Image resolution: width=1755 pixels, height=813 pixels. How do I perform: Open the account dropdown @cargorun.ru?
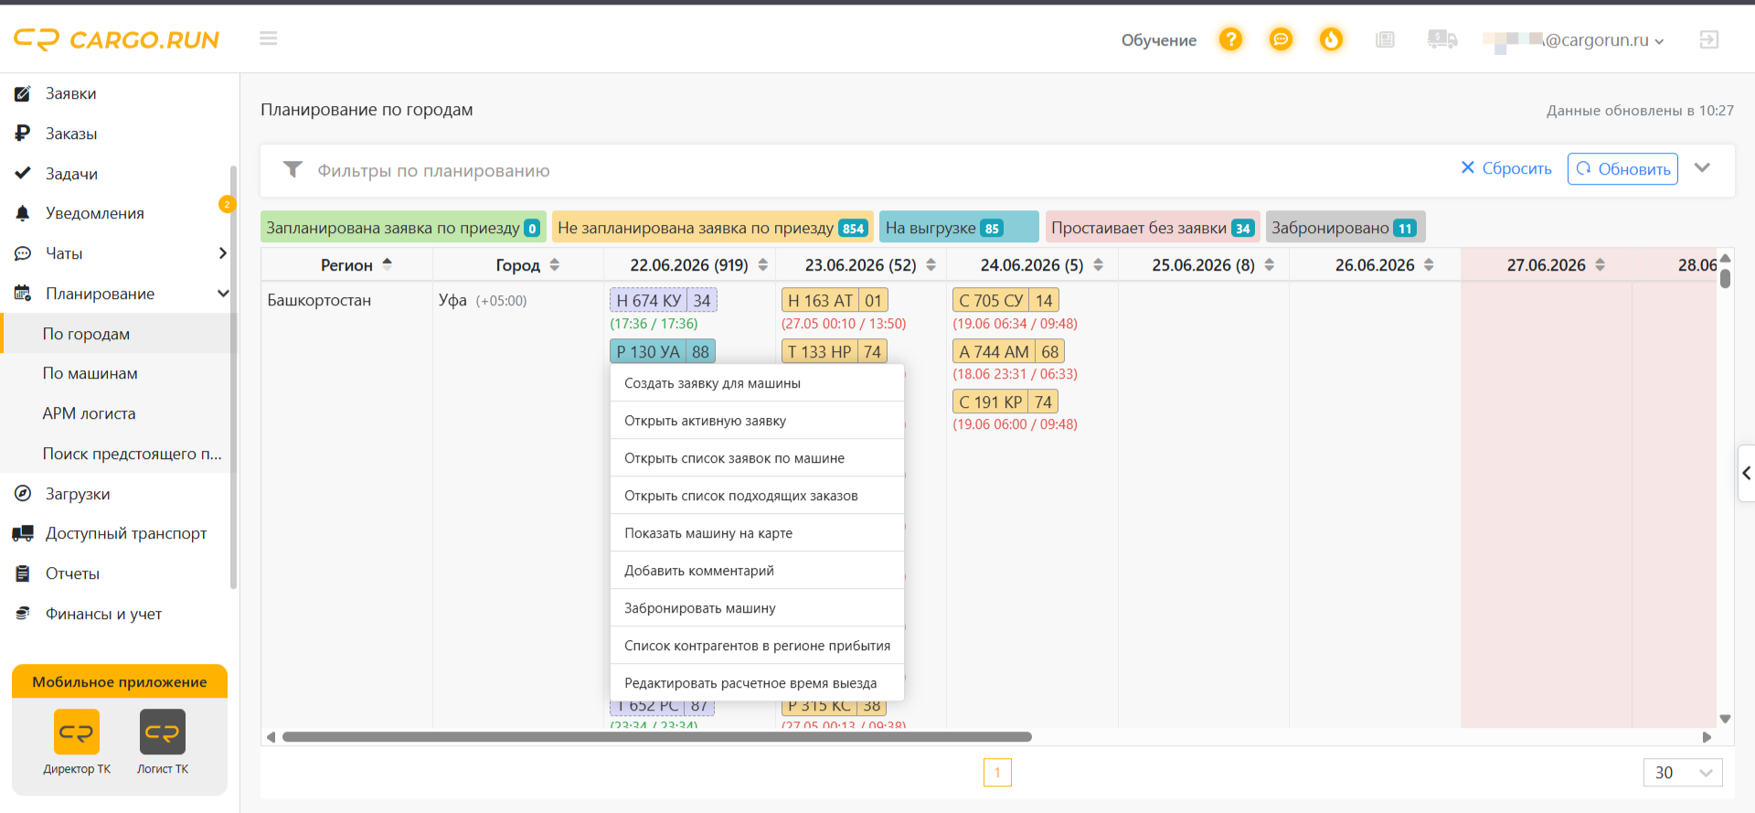click(x=1573, y=40)
